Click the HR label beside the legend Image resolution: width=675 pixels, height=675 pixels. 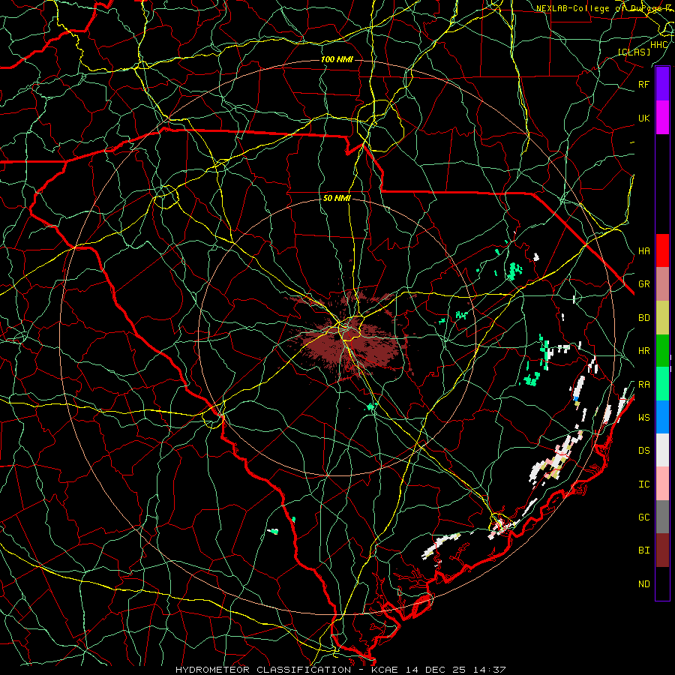[643, 351]
